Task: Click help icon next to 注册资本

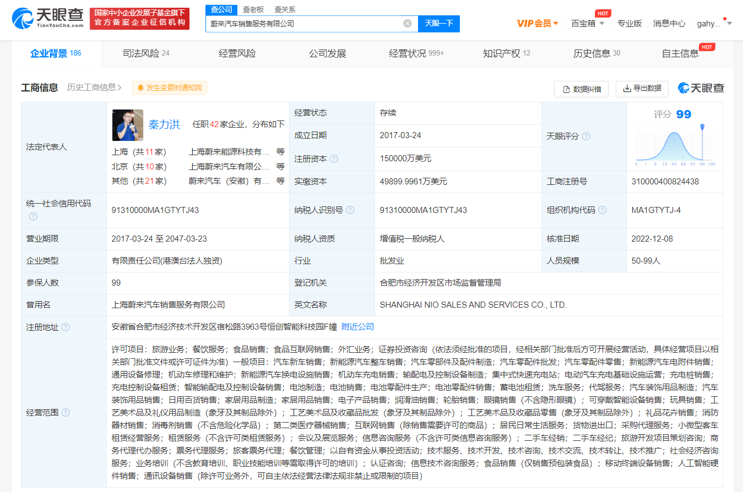Action: (334, 159)
